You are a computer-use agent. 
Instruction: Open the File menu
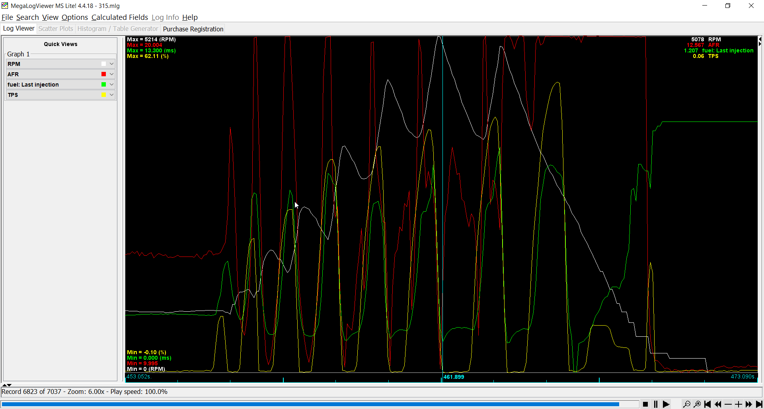pyautogui.click(x=7, y=17)
